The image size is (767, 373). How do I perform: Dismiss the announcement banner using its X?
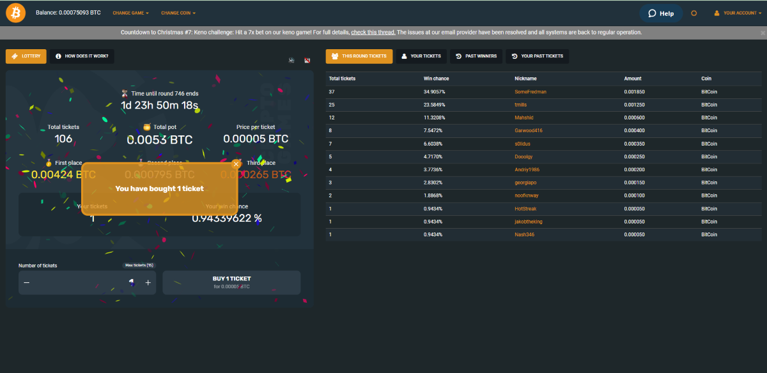[762, 32]
